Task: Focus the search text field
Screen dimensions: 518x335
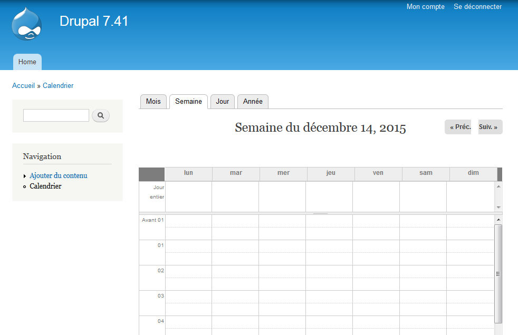Action: [56, 115]
